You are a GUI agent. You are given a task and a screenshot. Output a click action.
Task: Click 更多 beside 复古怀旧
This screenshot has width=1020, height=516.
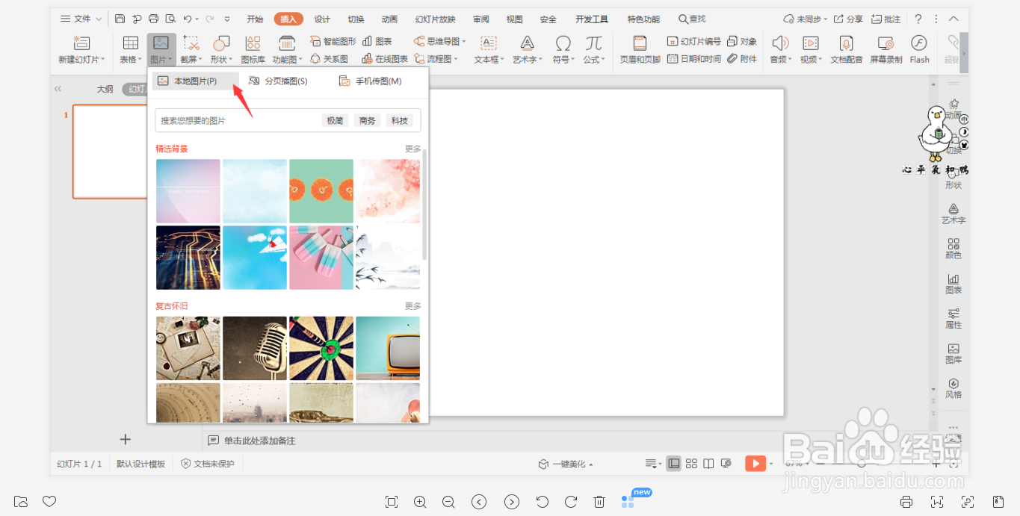[413, 306]
